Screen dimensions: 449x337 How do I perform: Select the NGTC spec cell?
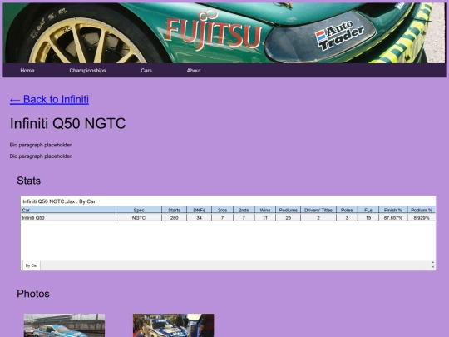click(x=139, y=217)
